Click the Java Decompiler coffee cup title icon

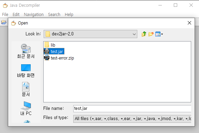tap(5, 5)
